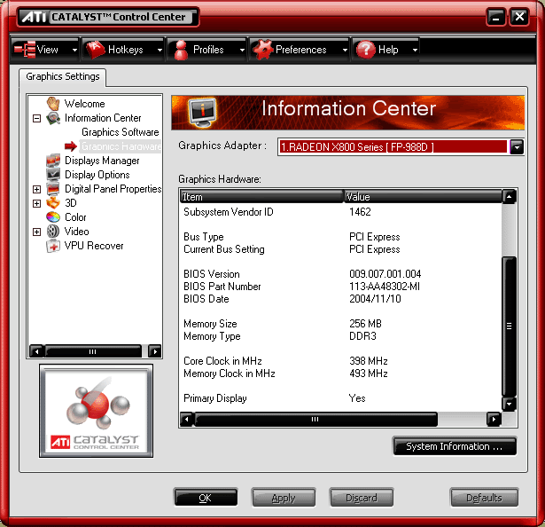Viewport: 545px width, 527px height.
Task: Click the OK button
Action: [x=206, y=498]
